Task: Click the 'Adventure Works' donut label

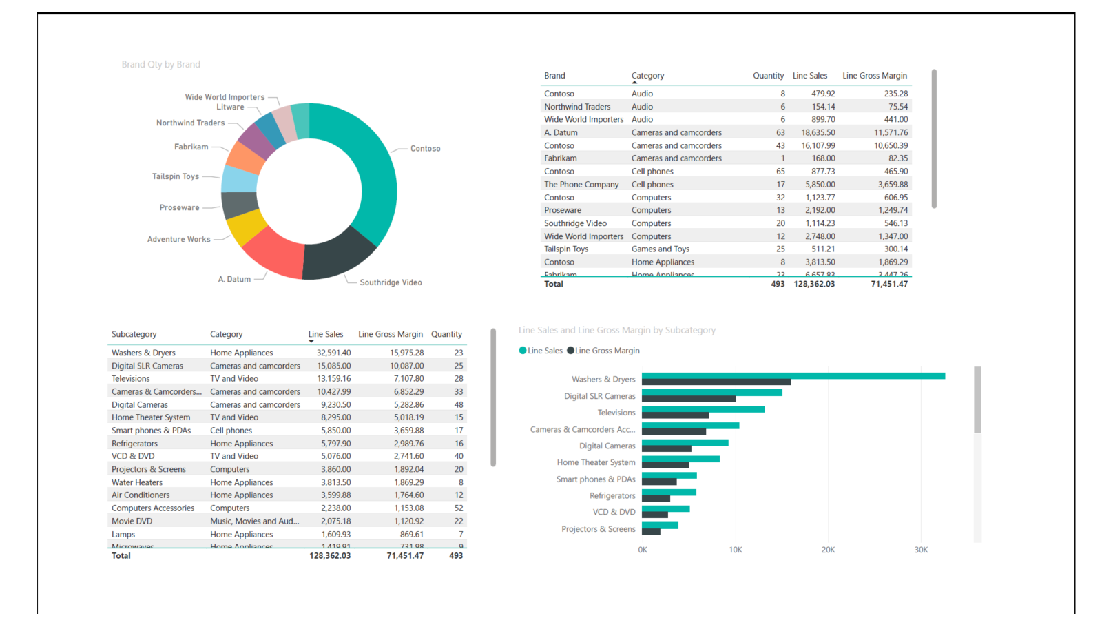Action: 179,240
